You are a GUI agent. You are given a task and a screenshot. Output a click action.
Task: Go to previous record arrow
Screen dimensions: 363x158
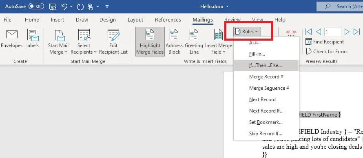coord(319,32)
